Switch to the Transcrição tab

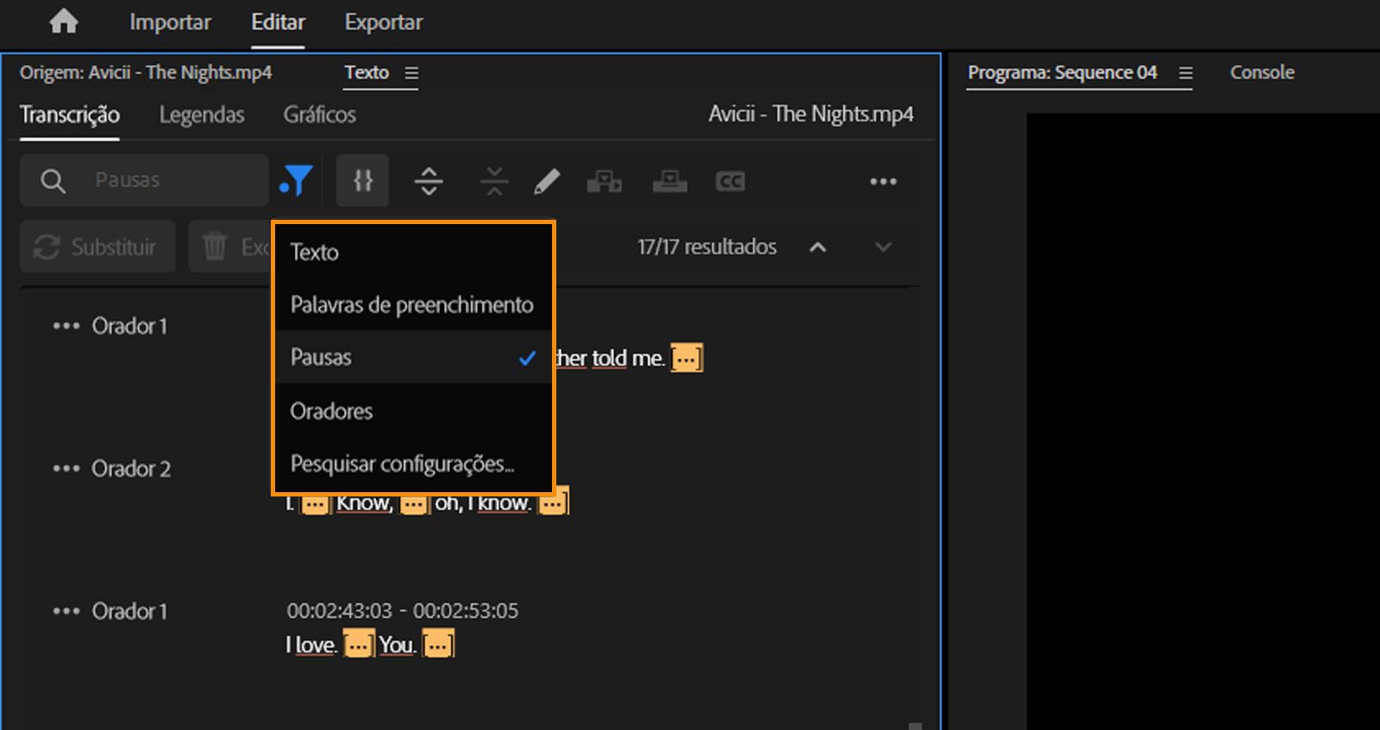[x=70, y=115]
